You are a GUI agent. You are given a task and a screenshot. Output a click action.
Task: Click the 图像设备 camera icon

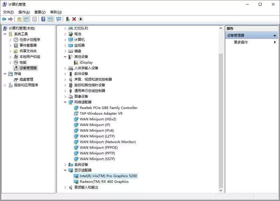[x=71, y=97]
